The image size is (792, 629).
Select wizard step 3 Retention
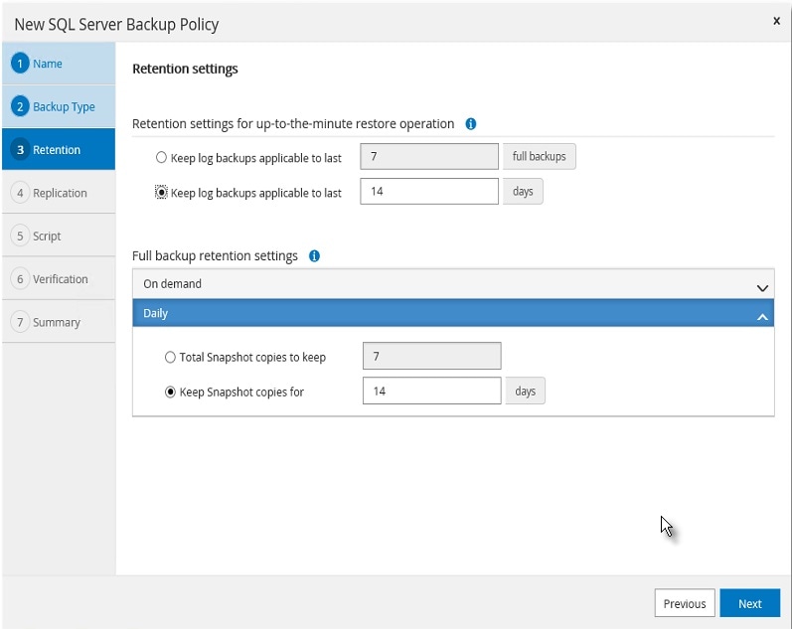pyautogui.click(x=59, y=149)
